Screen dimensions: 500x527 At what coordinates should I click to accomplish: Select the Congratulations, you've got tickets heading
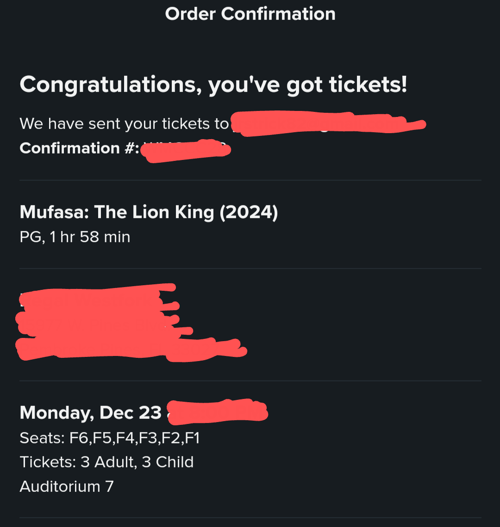click(213, 85)
